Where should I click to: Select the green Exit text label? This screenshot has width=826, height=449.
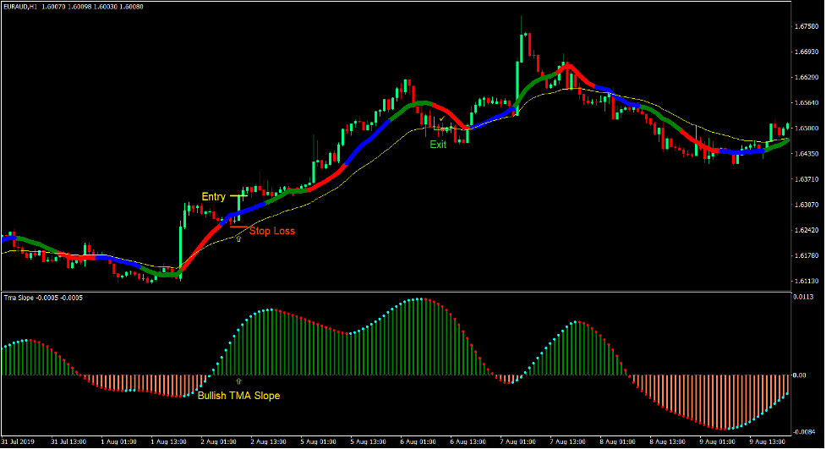coord(438,145)
